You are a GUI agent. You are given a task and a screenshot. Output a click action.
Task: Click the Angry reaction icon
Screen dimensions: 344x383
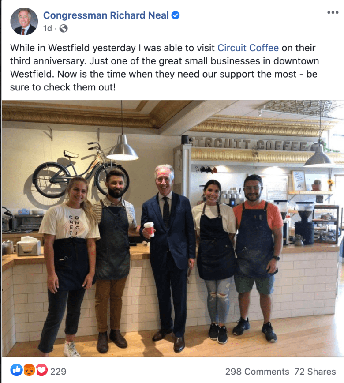(x=29, y=370)
